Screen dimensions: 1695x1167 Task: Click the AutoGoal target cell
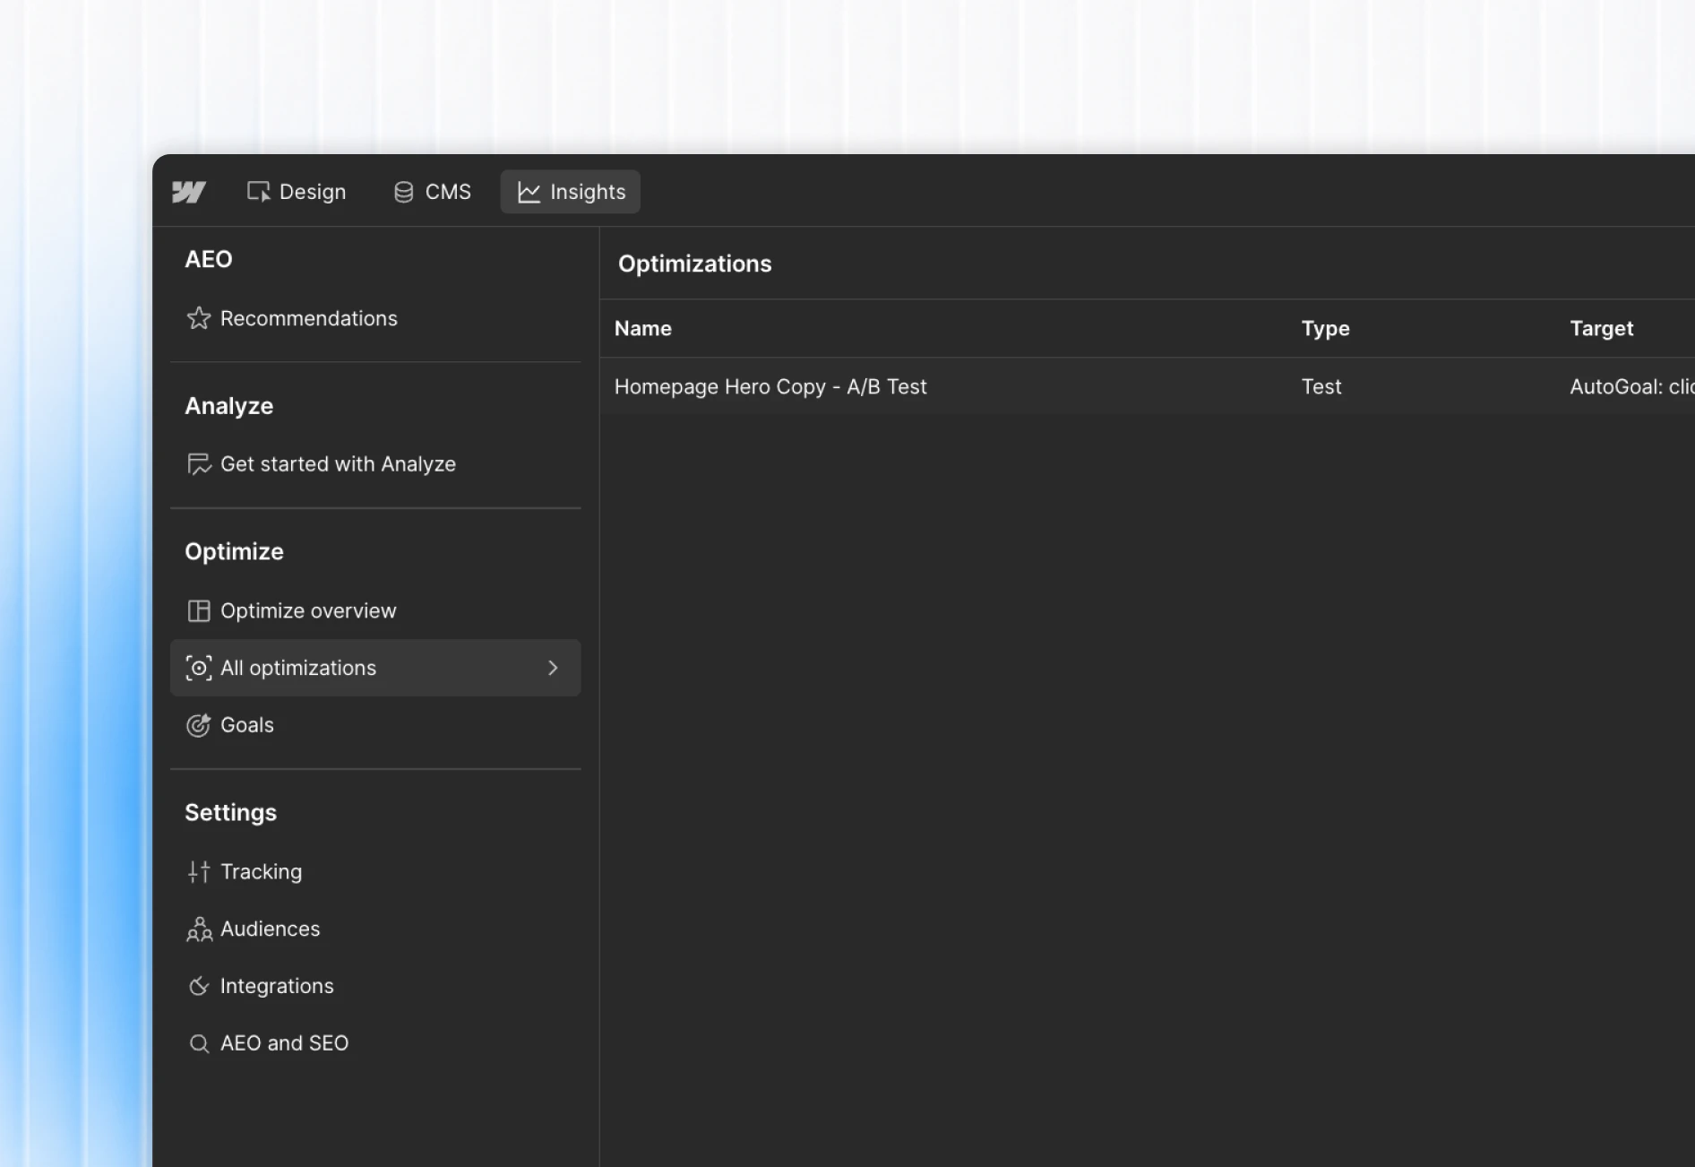coord(1631,386)
